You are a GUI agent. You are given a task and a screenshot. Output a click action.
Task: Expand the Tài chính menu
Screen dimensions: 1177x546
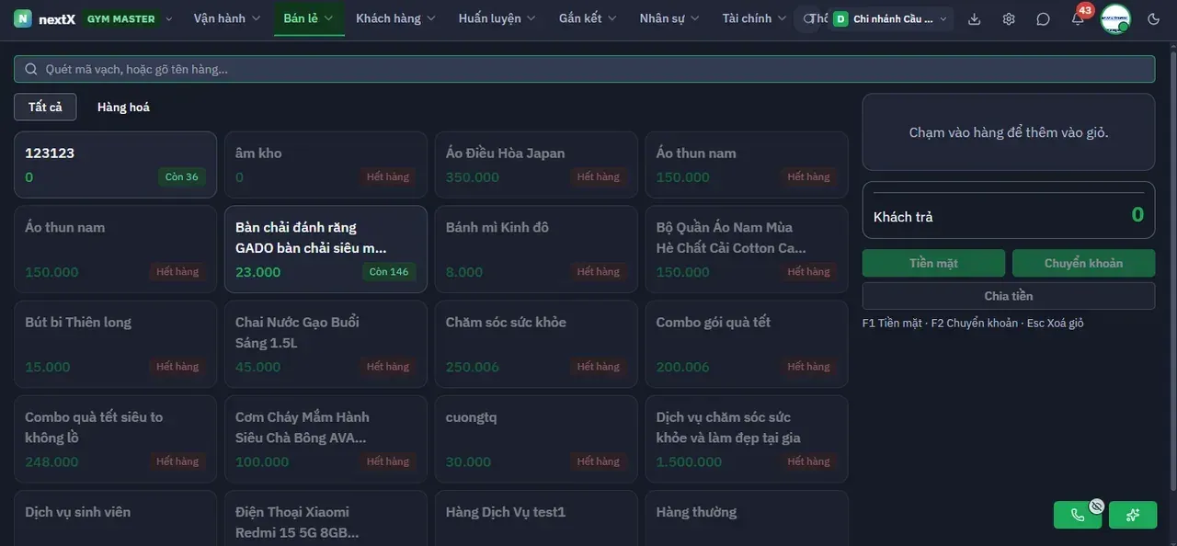pyautogui.click(x=754, y=18)
